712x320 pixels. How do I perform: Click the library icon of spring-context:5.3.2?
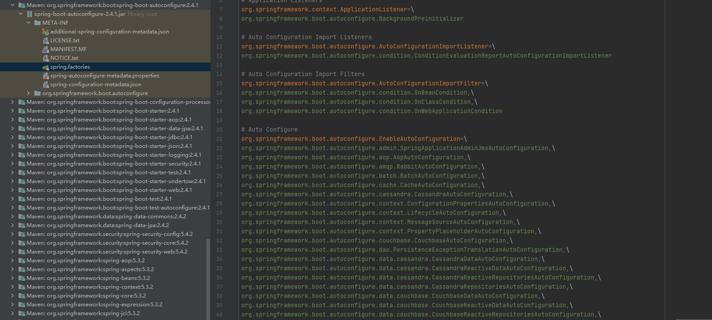[22, 287]
